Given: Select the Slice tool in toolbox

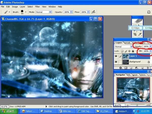Looking at the screenshot, I should (x=140, y=34).
